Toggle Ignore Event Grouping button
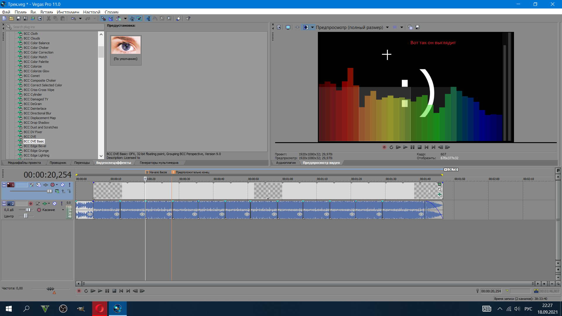562x316 pixels. [x=139, y=18]
